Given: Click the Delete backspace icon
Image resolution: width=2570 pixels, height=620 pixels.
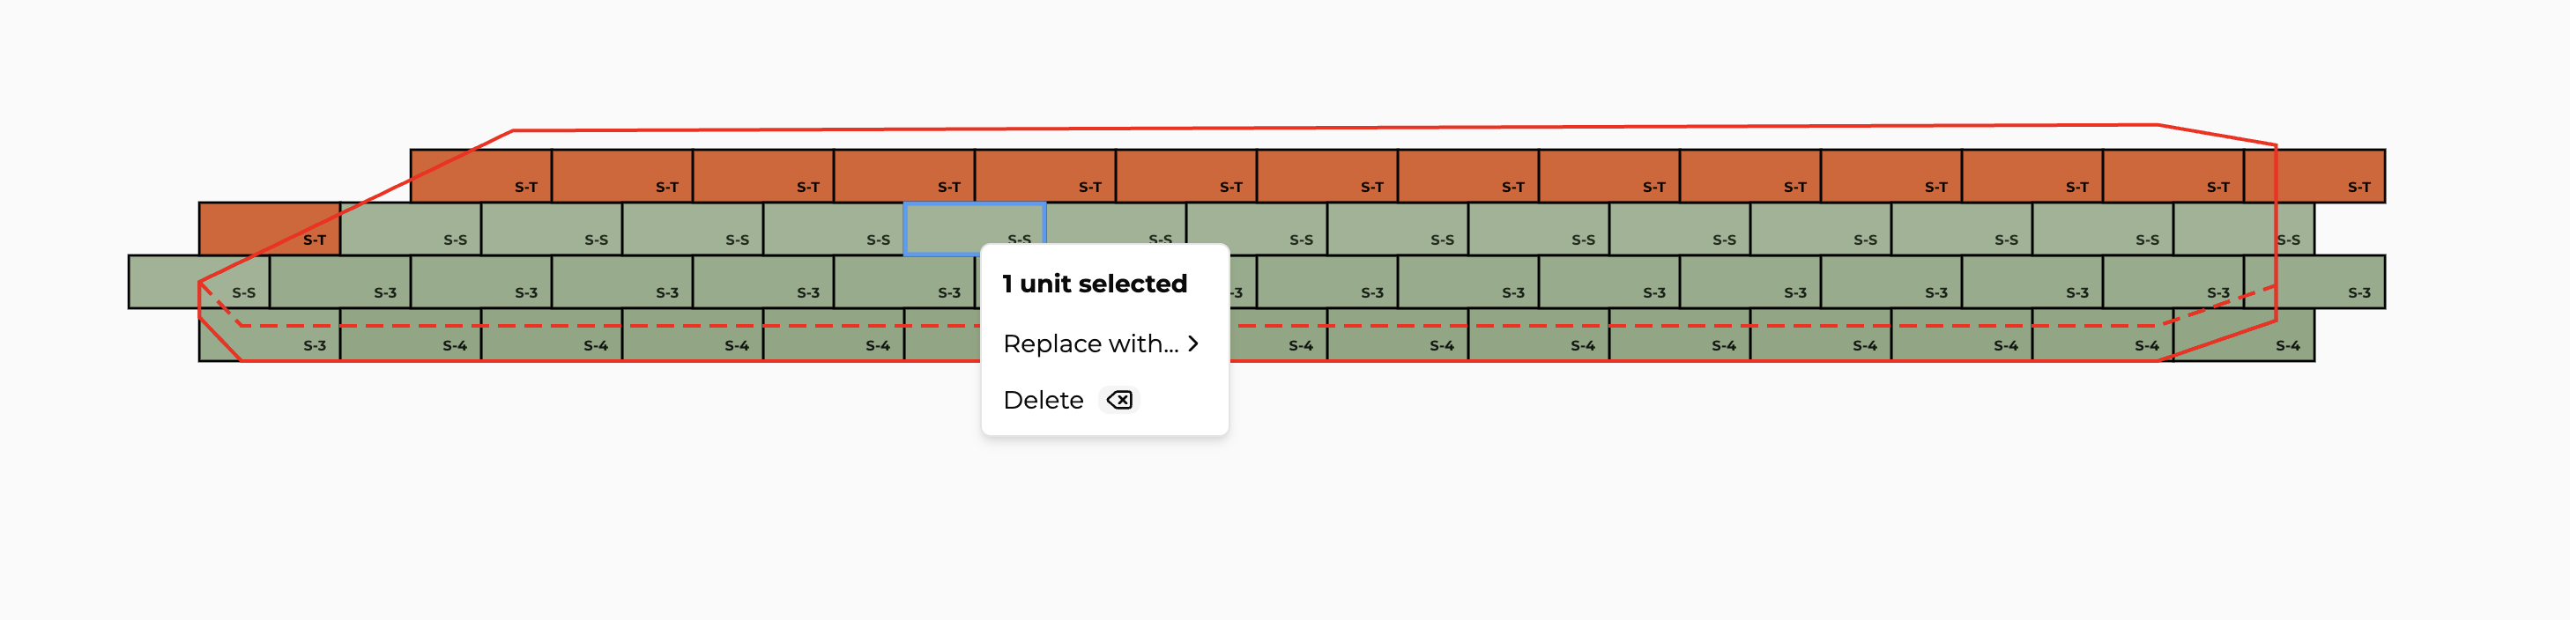Looking at the screenshot, I should click(x=1119, y=400).
